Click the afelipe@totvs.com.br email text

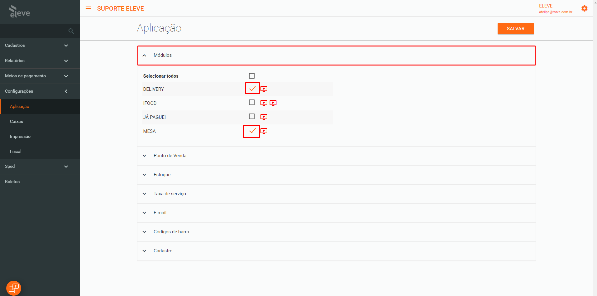556,12
